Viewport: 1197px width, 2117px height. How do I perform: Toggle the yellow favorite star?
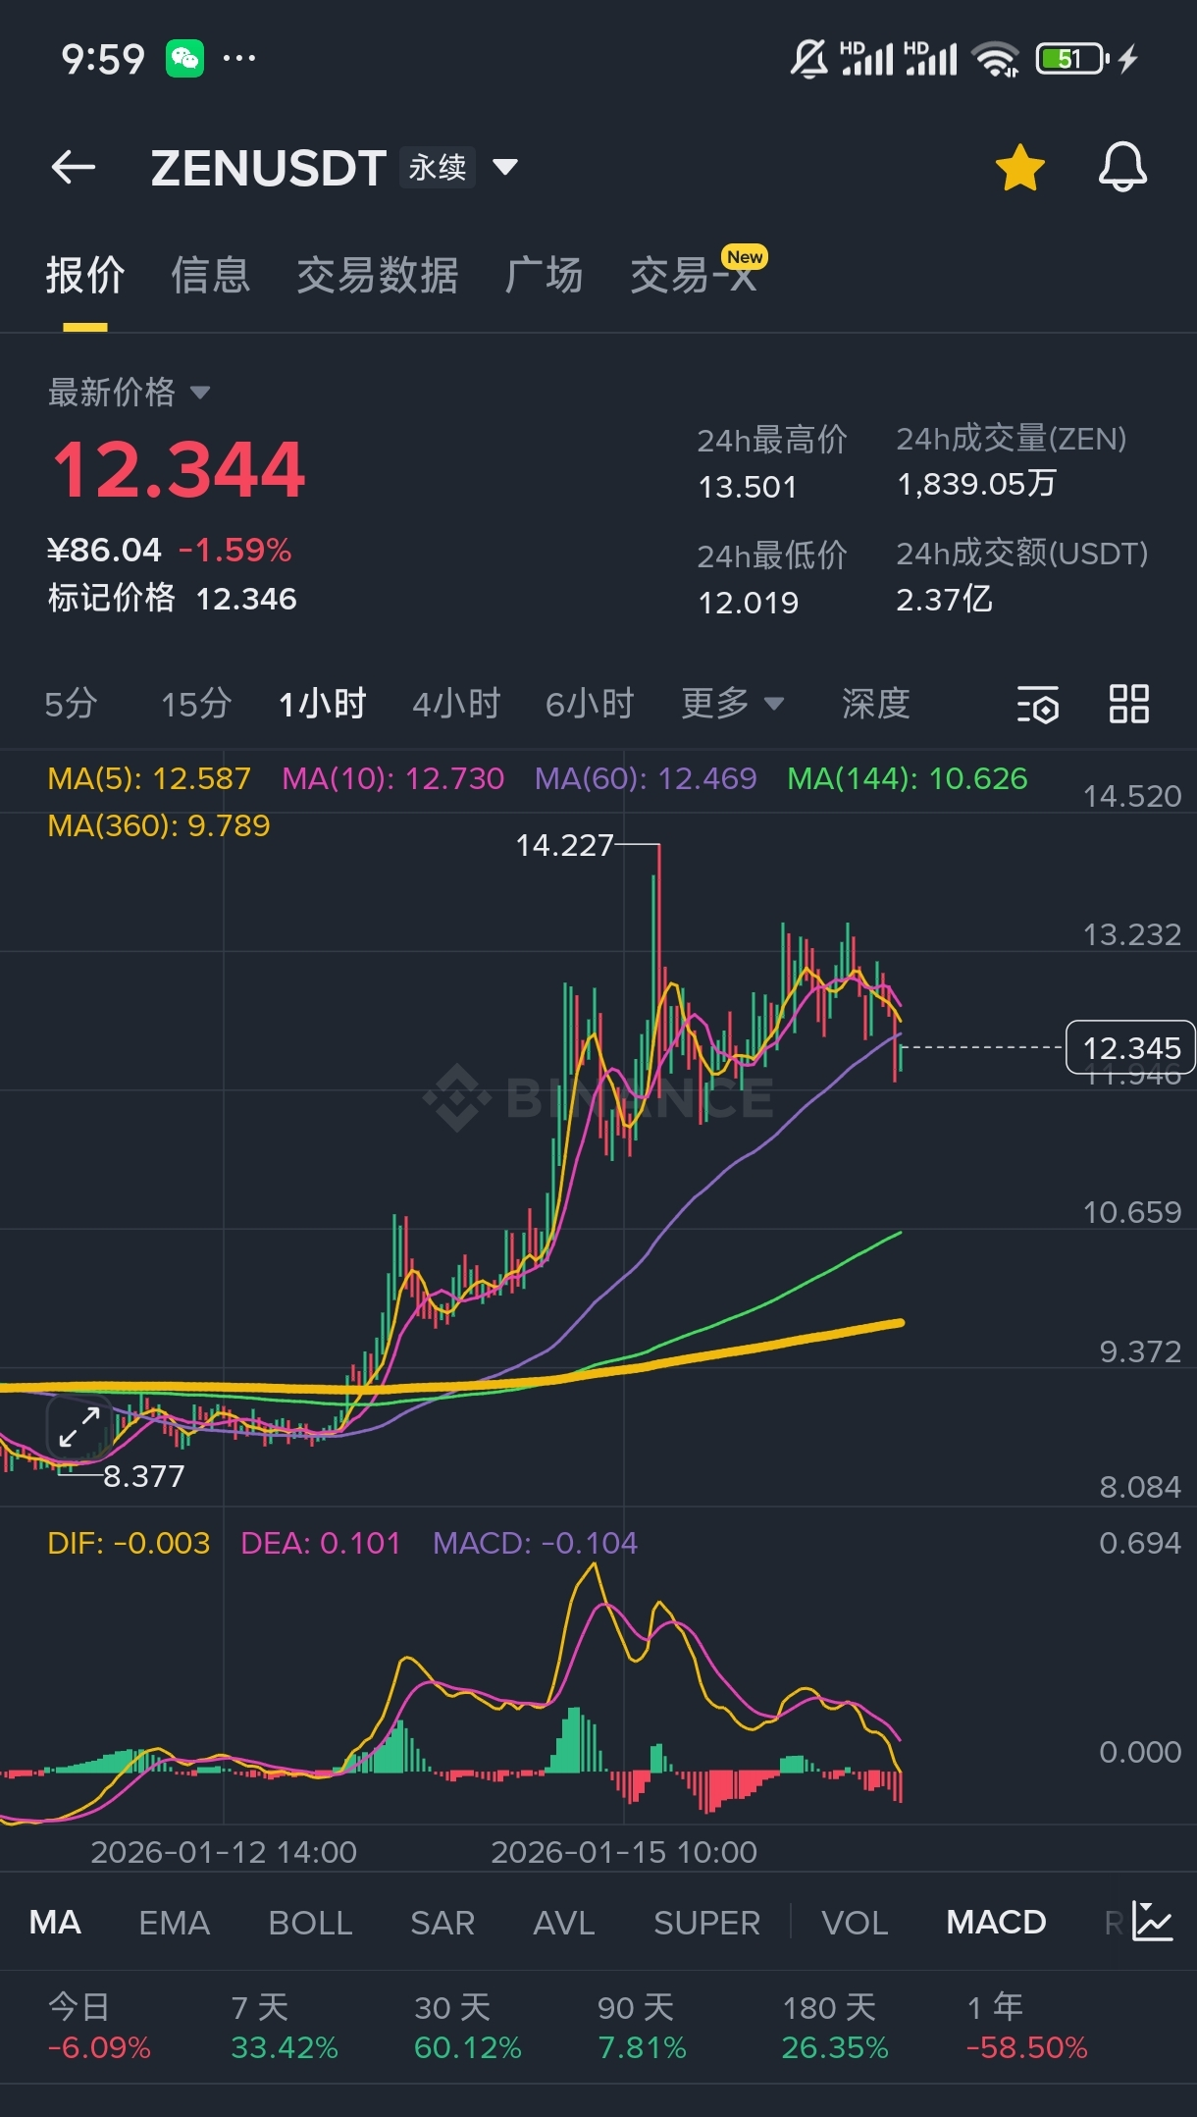(1019, 168)
